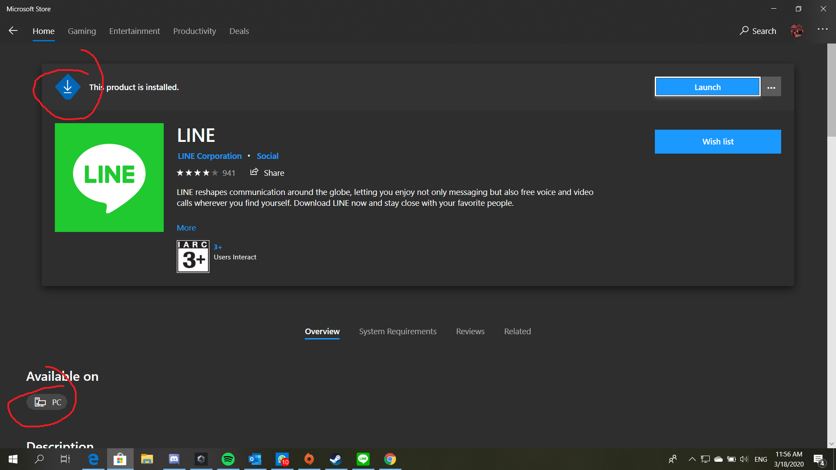Open Windows taskbar search
Viewport: 836px width, 470px height.
[39, 459]
